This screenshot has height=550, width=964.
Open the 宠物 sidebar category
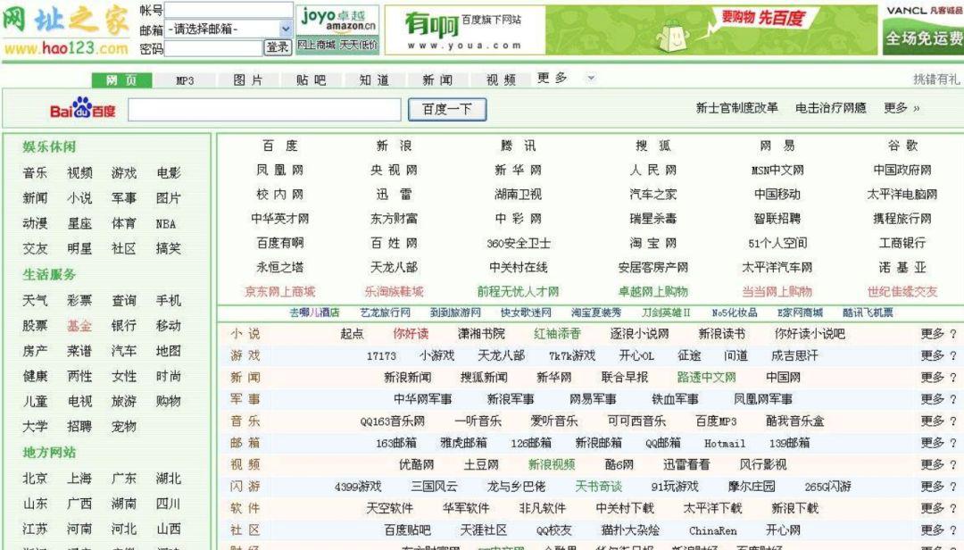coord(123,427)
